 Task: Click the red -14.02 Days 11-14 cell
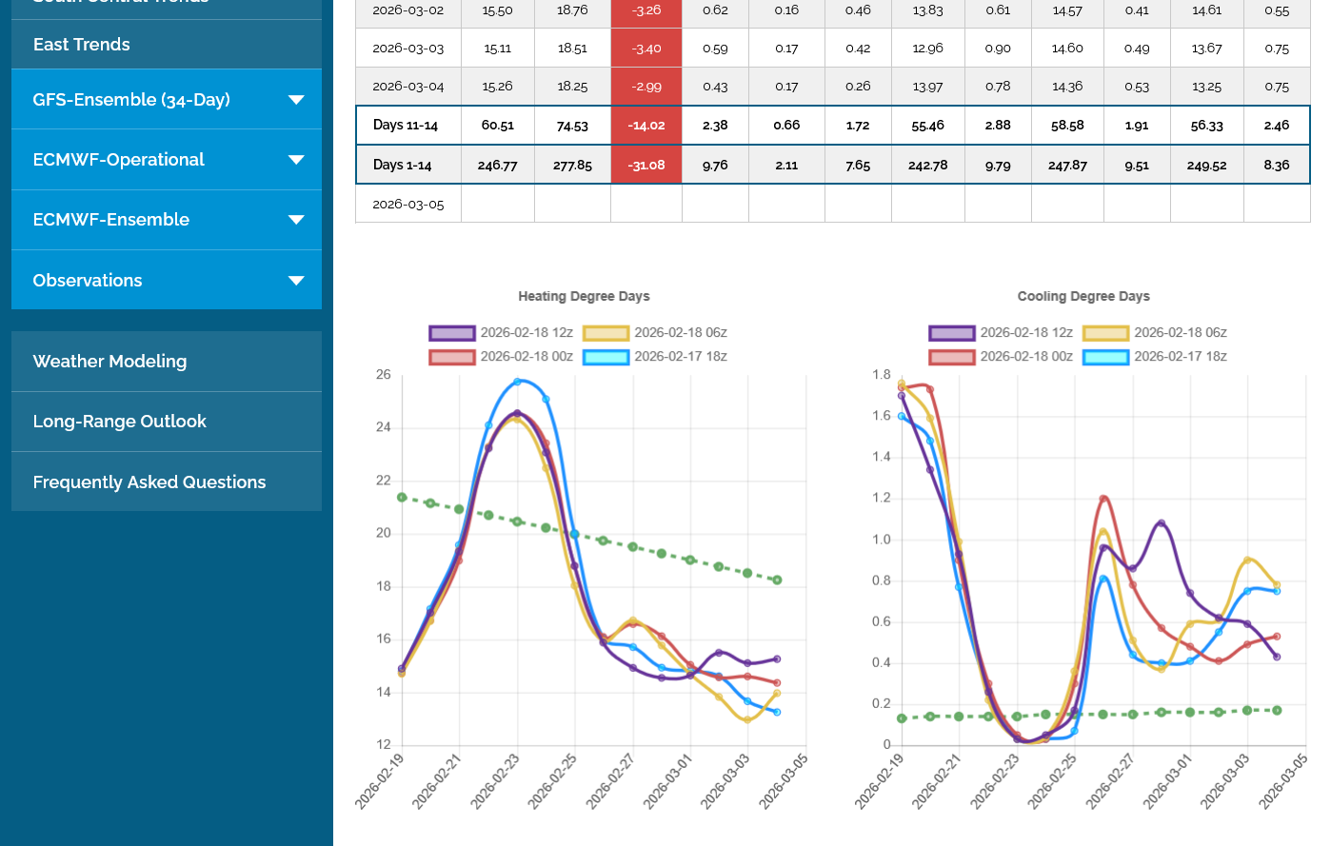click(x=646, y=125)
